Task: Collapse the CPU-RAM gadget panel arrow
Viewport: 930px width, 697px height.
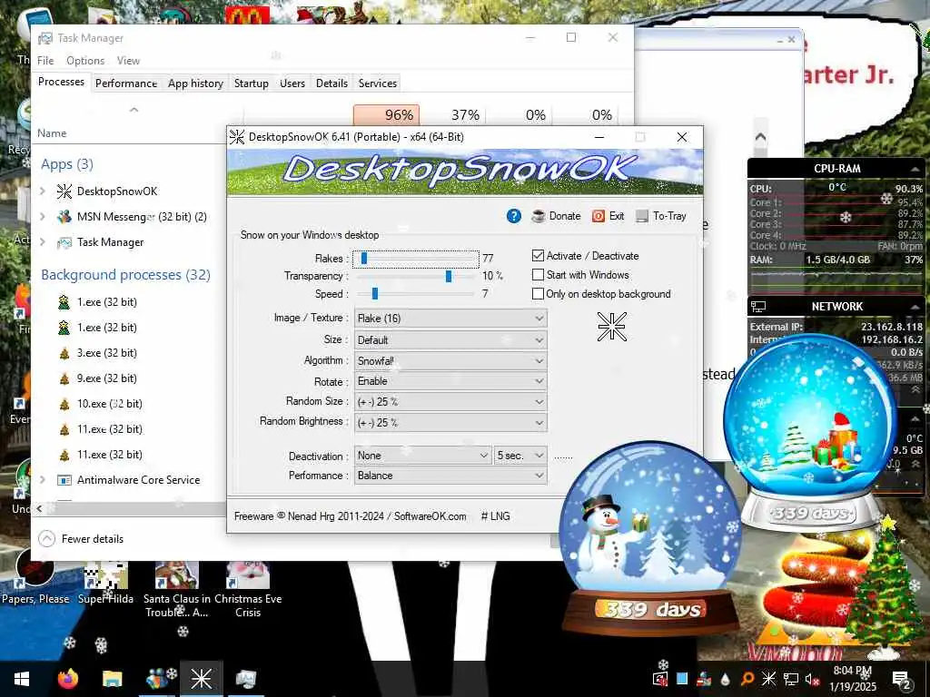Action: (x=914, y=169)
